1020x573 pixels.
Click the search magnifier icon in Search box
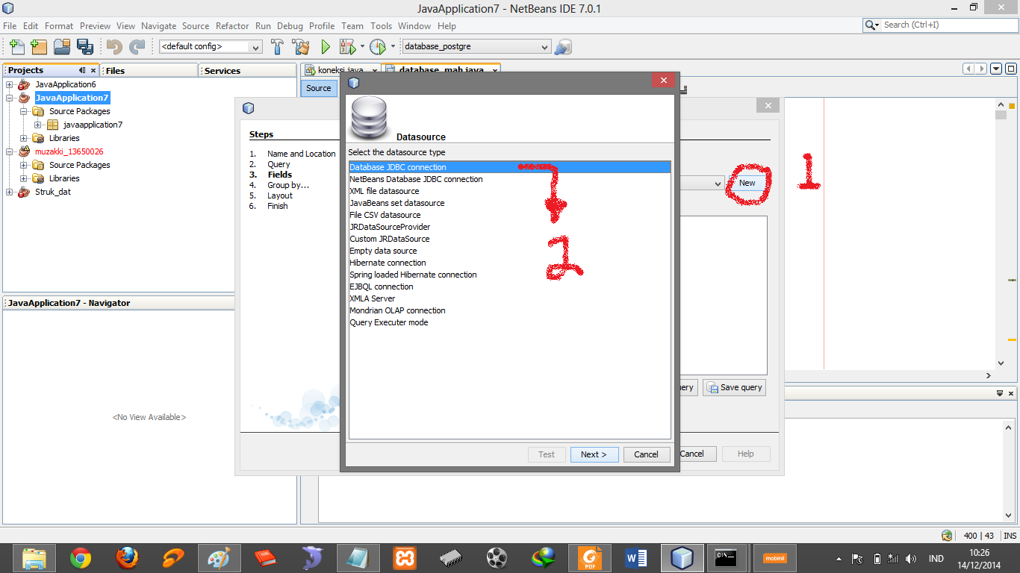(x=870, y=25)
